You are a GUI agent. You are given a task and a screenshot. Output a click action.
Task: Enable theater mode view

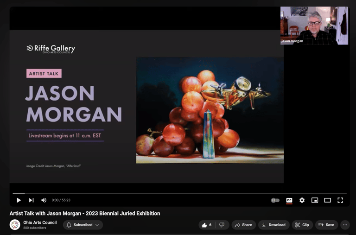(327, 200)
